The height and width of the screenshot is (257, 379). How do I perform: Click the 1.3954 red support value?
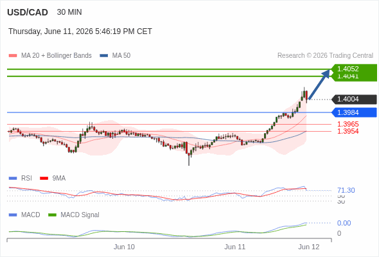tap(348, 131)
